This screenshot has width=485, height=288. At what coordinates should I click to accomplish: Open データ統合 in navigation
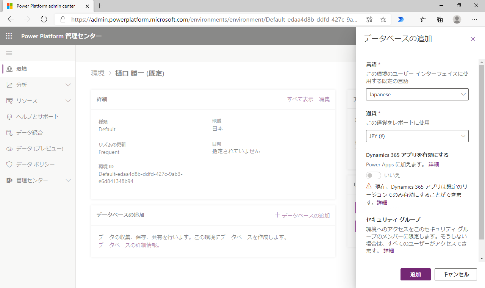(38, 133)
